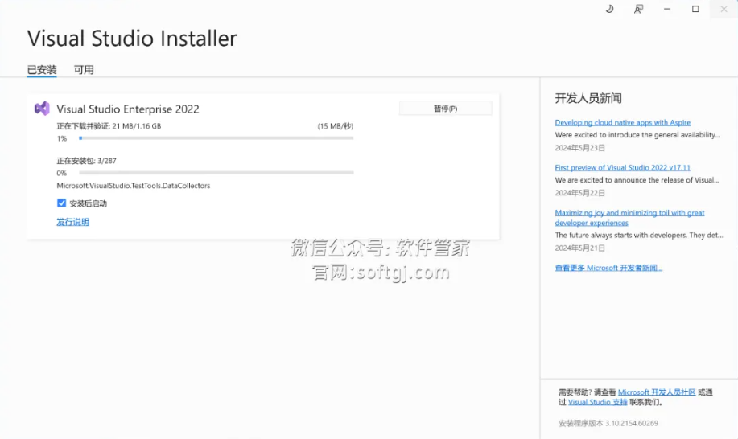Click the 正在安装包: 3/287 text
This screenshot has width=738, height=439.
tap(87, 161)
